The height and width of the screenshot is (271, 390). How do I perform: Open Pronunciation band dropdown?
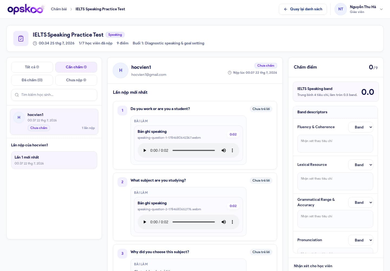coord(361,240)
